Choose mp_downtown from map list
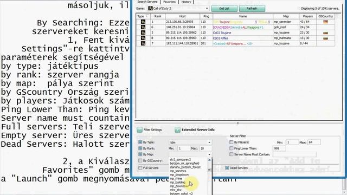Viewport: 347px width, 195px height. pyautogui.click(x=179, y=186)
